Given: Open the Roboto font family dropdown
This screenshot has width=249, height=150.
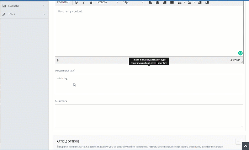Looking at the screenshot, I should [108, 2].
